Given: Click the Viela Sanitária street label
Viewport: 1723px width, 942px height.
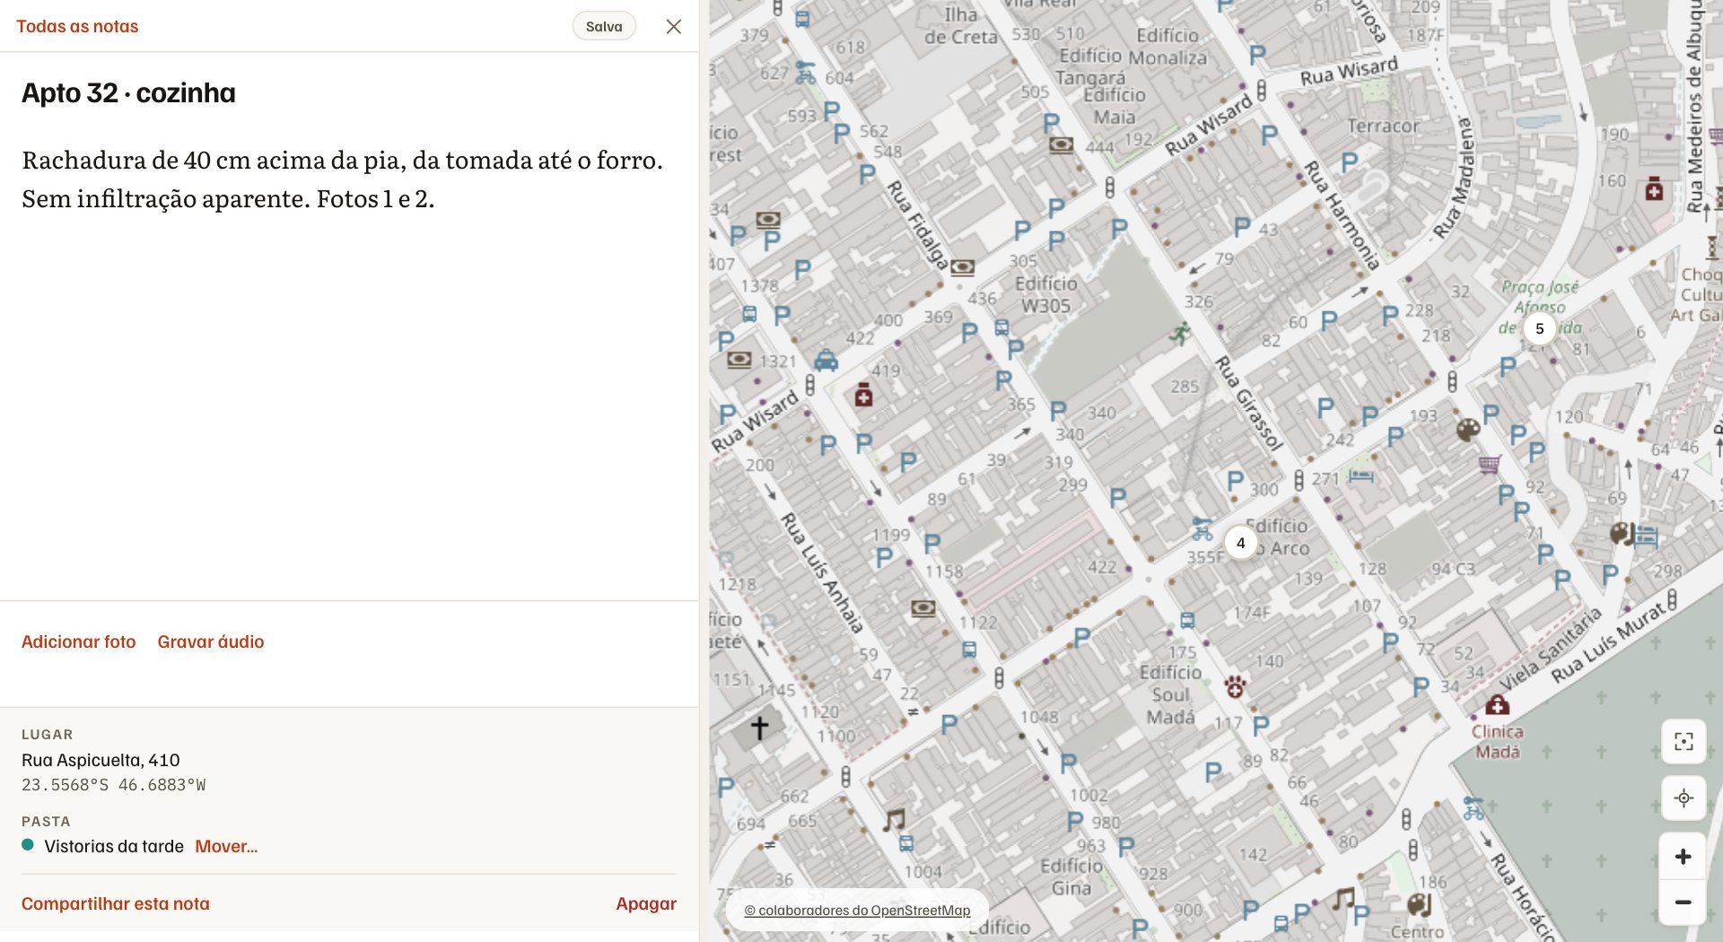Looking at the screenshot, I should tap(1550, 648).
